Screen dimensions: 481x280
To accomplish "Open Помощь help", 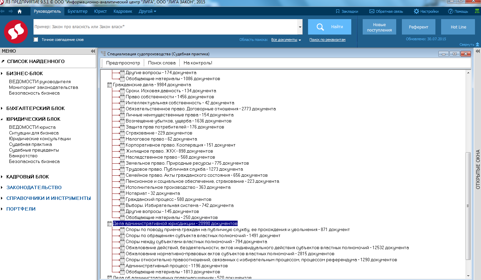I will [x=458, y=11].
